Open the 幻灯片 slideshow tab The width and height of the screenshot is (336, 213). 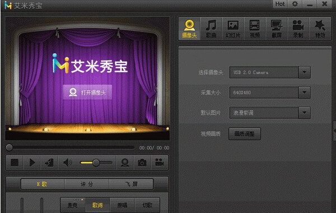coord(233,29)
